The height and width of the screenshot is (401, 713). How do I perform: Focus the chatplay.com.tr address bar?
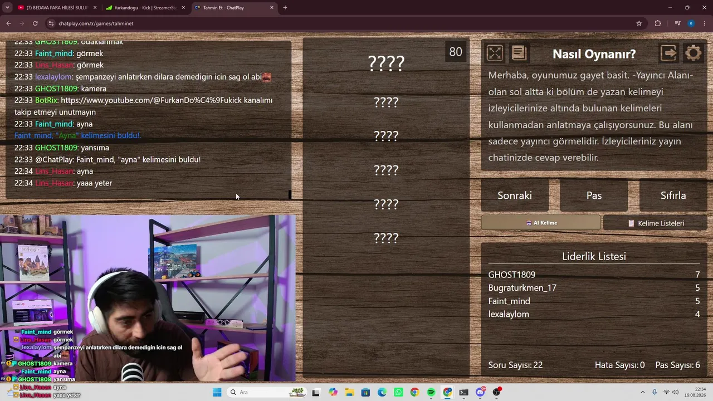pos(345,23)
